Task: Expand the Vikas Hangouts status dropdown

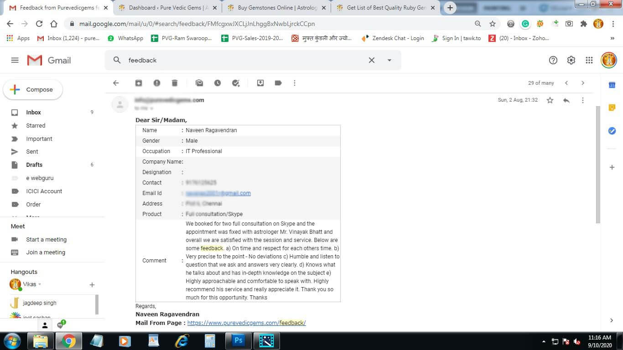Action: pos(40,284)
